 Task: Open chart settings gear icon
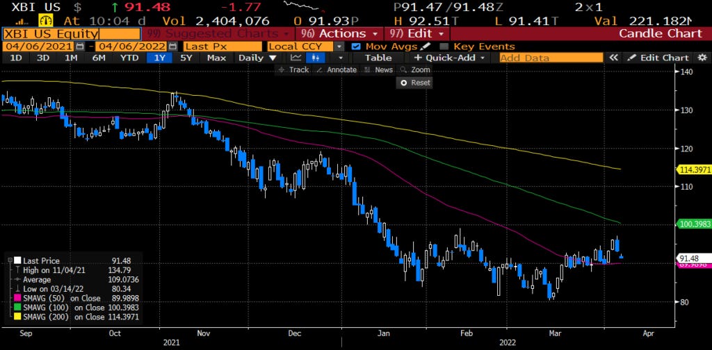pyautogui.click(x=702, y=58)
